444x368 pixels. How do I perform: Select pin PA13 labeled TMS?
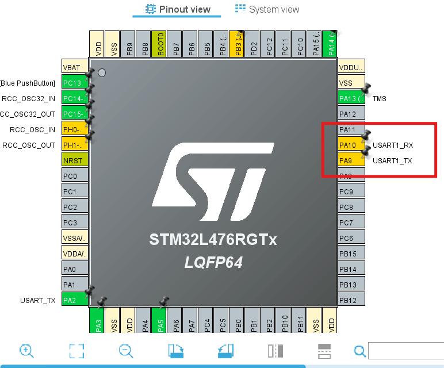(351, 98)
